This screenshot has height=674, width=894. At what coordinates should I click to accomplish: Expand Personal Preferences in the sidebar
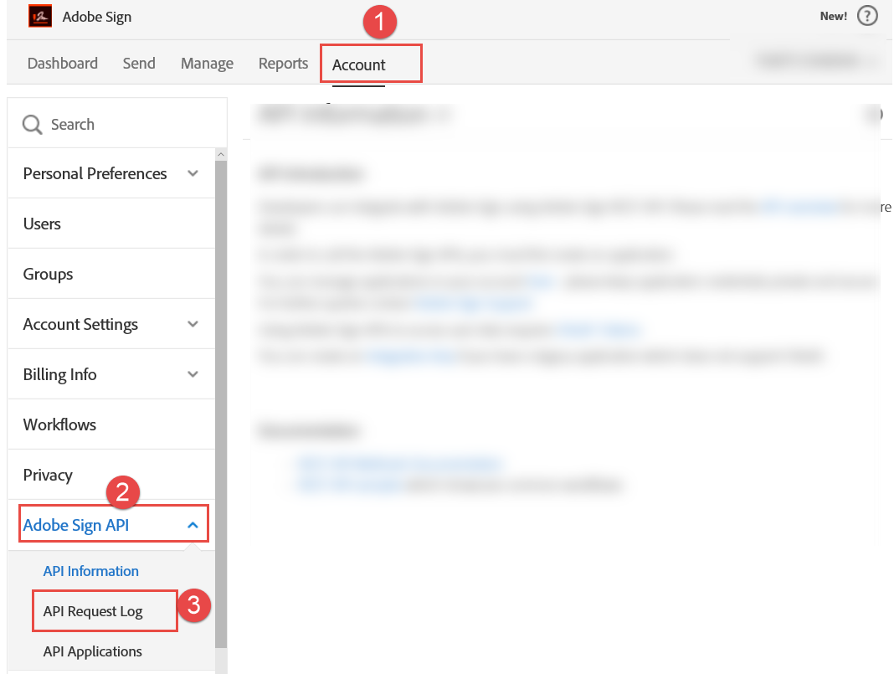click(x=193, y=173)
